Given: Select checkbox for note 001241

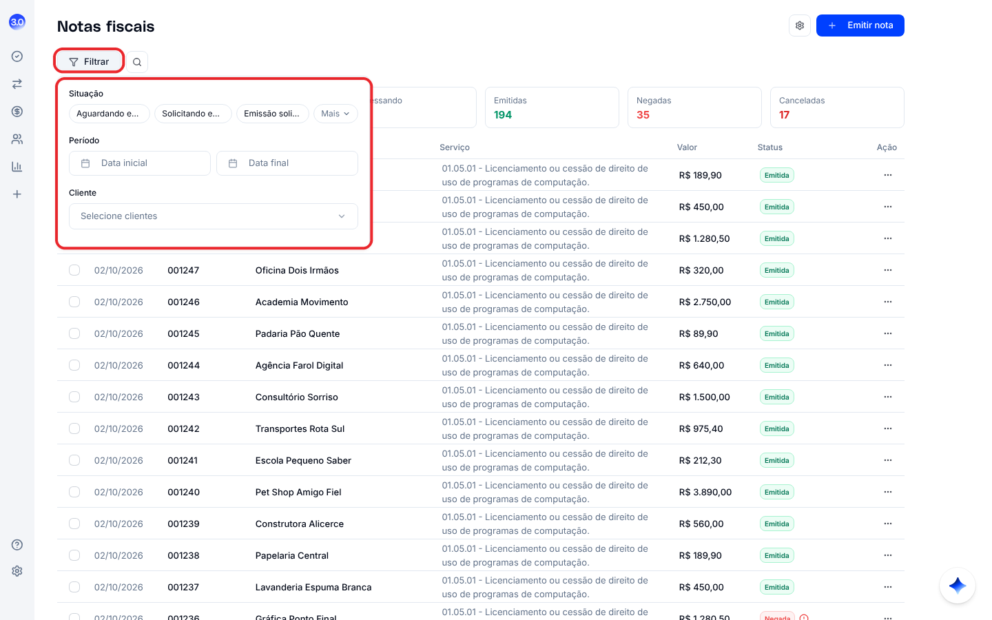Looking at the screenshot, I should point(74,460).
